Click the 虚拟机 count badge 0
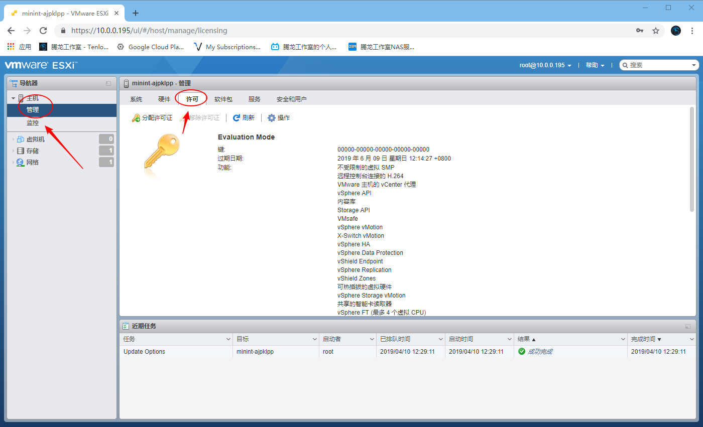The image size is (703, 427). pos(106,139)
